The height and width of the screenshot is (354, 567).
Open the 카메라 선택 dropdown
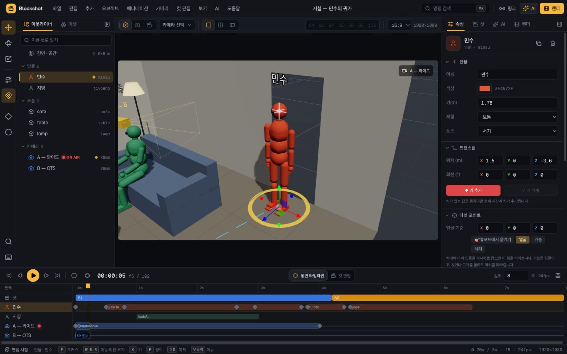(177, 25)
